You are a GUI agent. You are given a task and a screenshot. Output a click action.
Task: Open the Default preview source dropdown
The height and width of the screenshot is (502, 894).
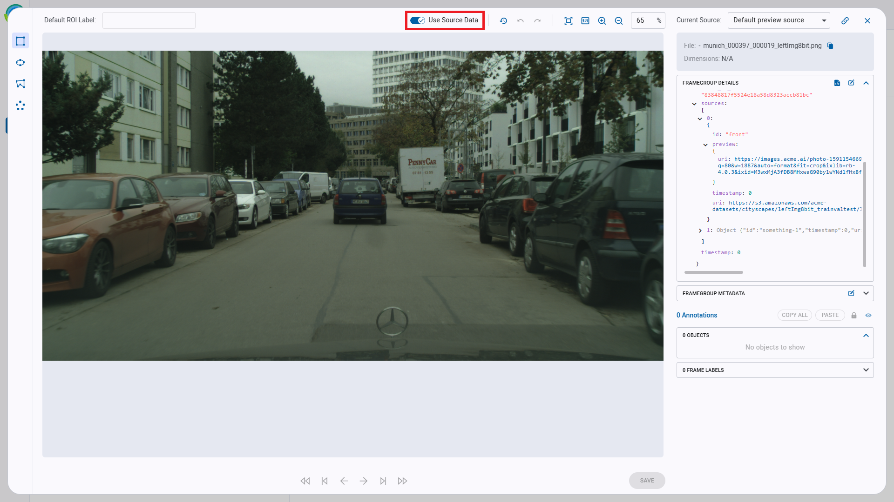pyautogui.click(x=778, y=20)
